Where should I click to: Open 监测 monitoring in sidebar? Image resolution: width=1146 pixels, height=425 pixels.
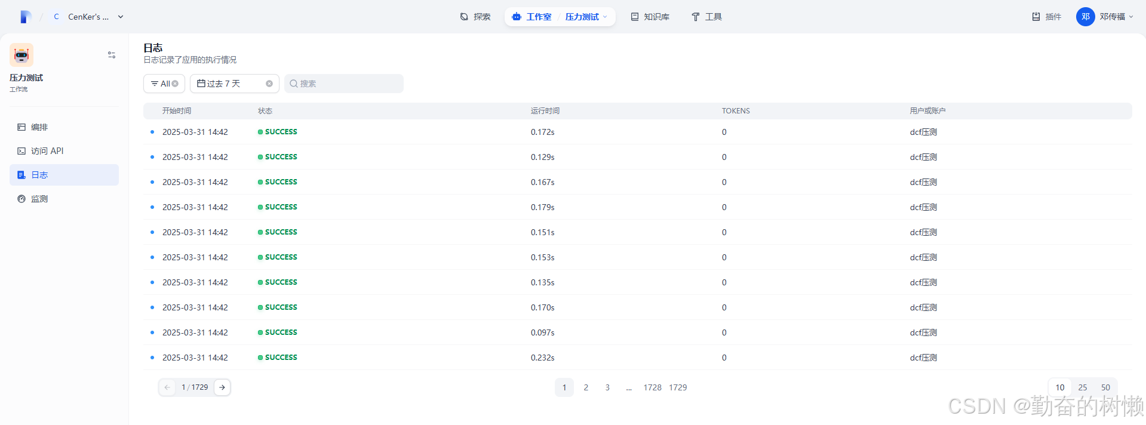39,199
